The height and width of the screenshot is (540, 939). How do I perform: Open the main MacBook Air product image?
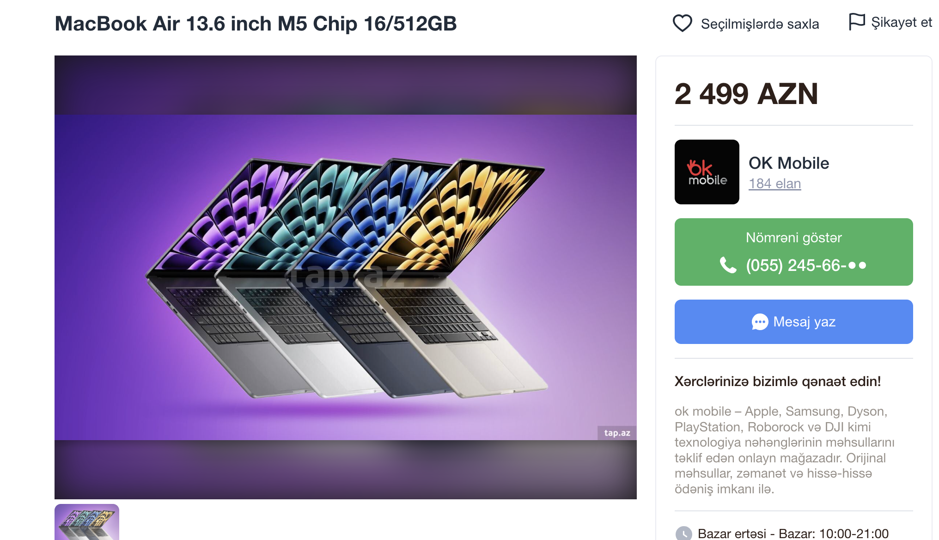pyautogui.click(x=346, y=277)
